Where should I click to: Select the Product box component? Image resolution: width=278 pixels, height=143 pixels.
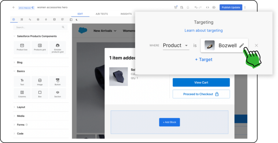click(22, 47)
